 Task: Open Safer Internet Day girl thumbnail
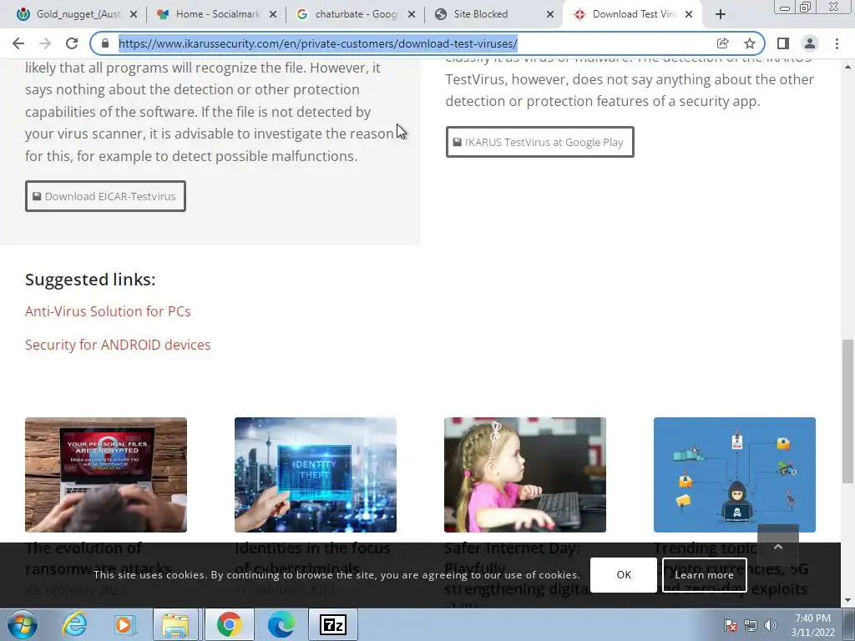[x=525, y=475]
